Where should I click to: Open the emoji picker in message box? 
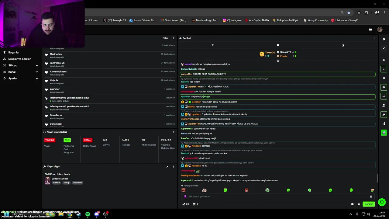[371, 196]
